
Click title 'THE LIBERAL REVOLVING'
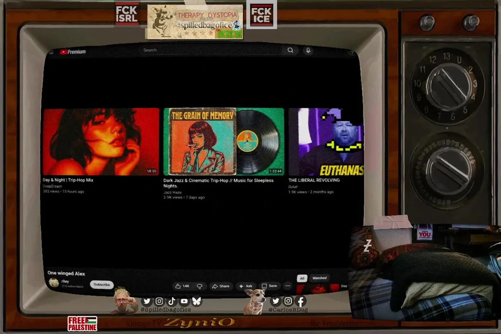point(314,180)
